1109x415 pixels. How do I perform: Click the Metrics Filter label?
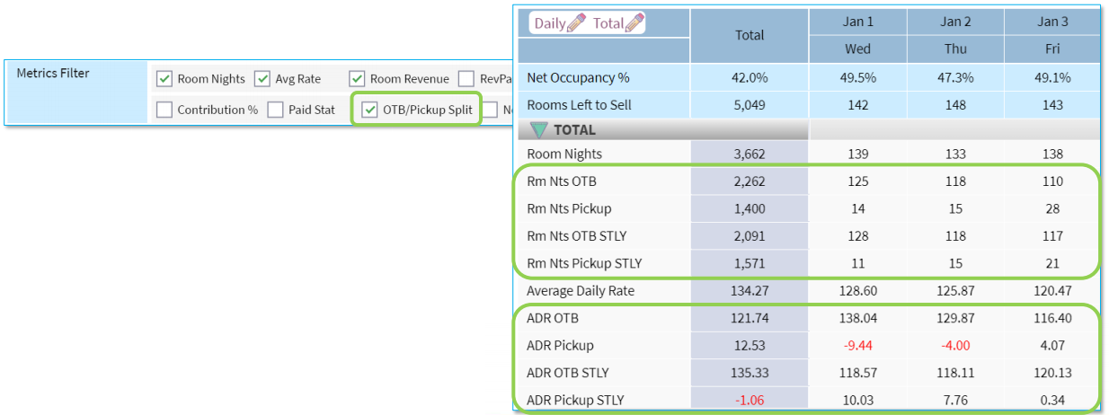53,73
